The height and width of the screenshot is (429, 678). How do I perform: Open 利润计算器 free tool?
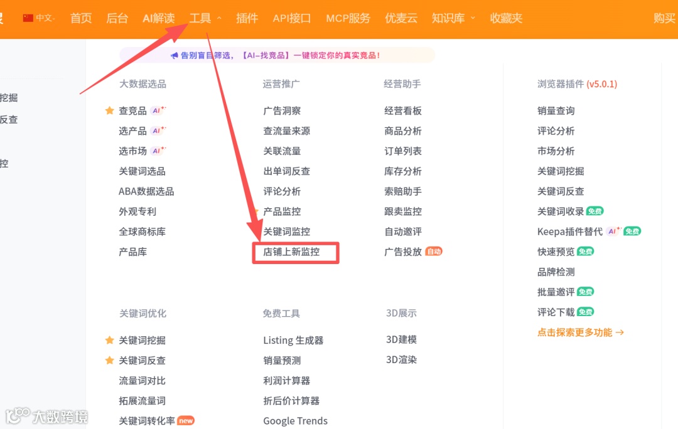[x=287, y=381]
